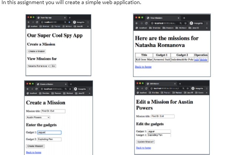Image resolution: width=242 pixels, height=155 pixels.
Task: Click bookmark star in View Missions browser
Action: pyautogui.click(x=186, y=23)
